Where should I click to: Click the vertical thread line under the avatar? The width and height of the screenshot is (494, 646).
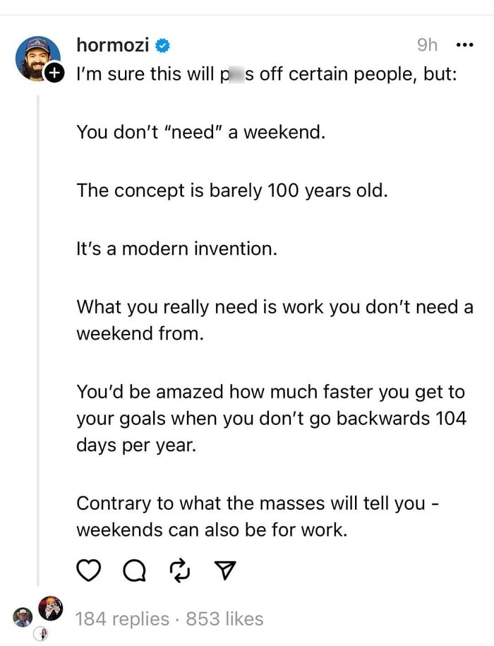(39, 318)
